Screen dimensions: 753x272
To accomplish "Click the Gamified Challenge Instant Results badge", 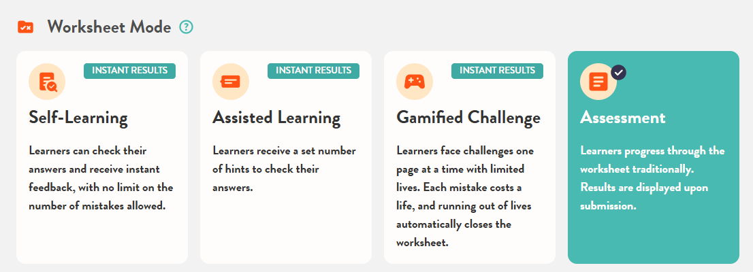I will [x=498, y=71].
